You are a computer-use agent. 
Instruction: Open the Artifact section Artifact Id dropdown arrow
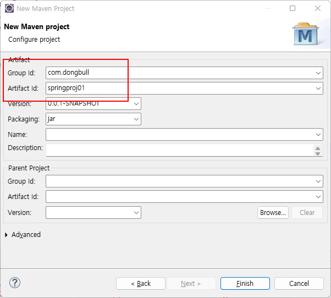318,89
